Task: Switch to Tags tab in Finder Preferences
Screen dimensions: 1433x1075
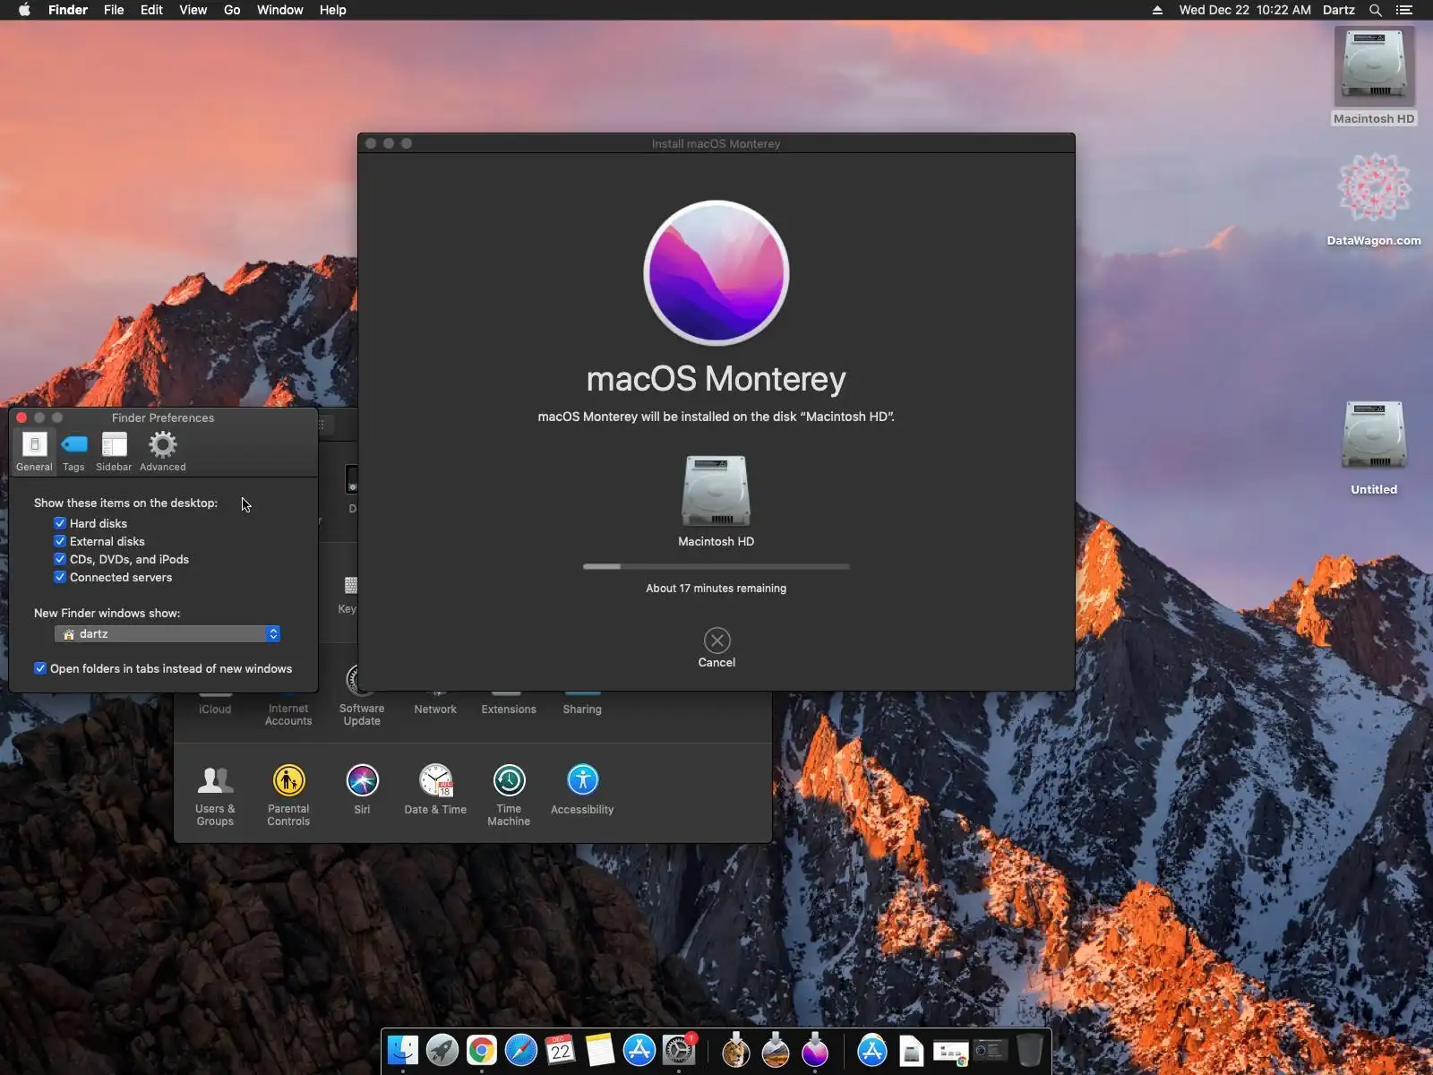Action: (x=73, y=451)
